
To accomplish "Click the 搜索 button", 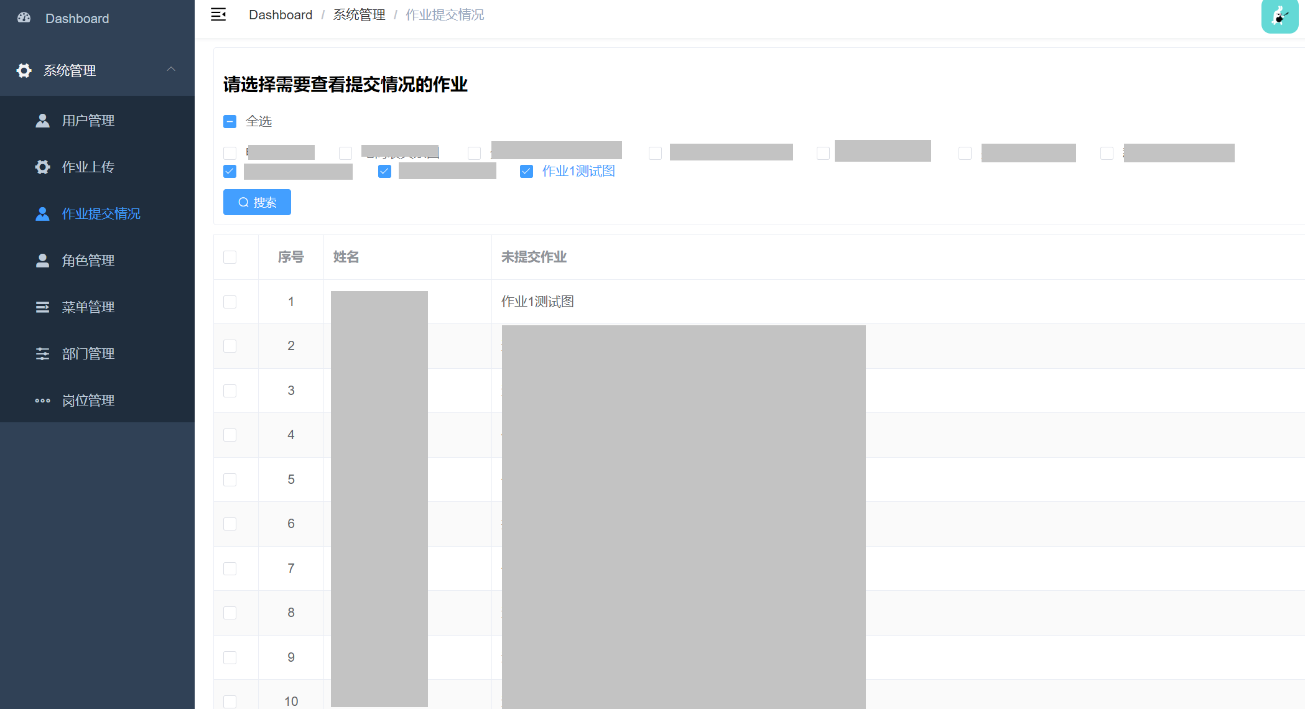I will (x=257, y=202).
